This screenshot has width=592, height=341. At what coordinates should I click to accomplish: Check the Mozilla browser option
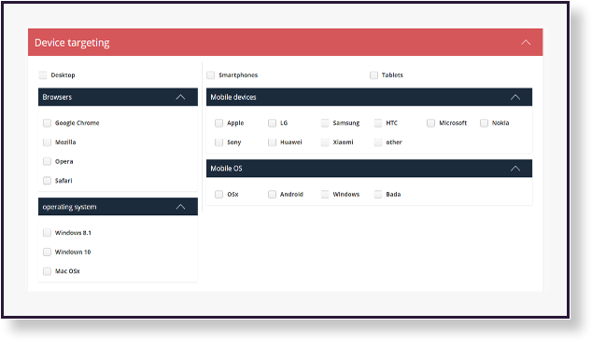click(47, 142)
